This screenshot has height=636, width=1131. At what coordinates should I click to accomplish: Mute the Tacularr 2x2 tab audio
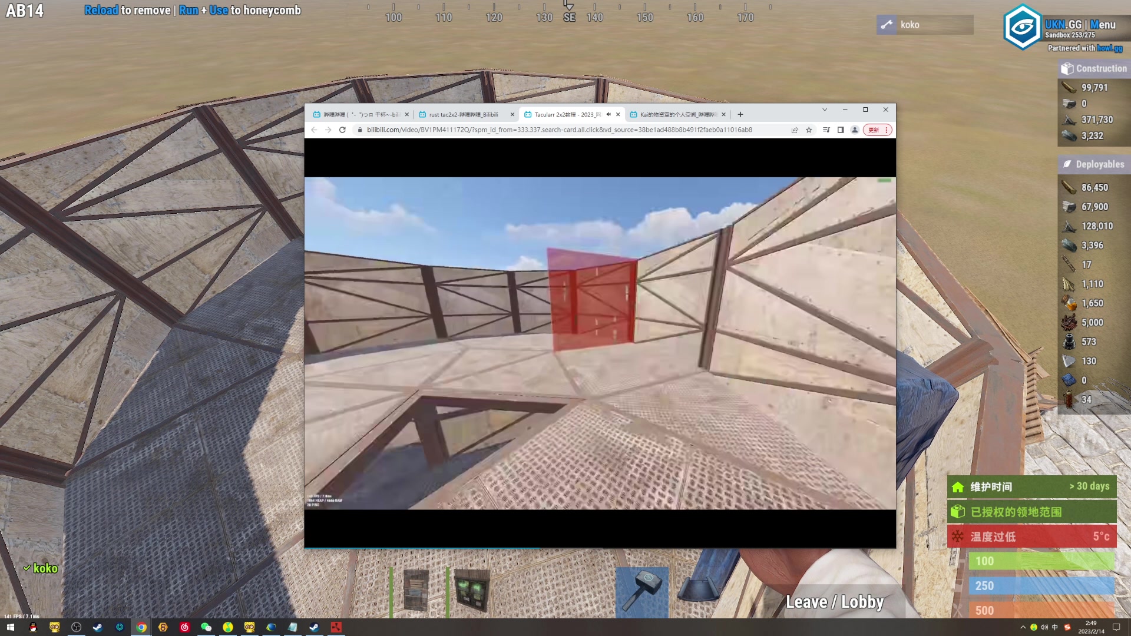pos(609,114)
